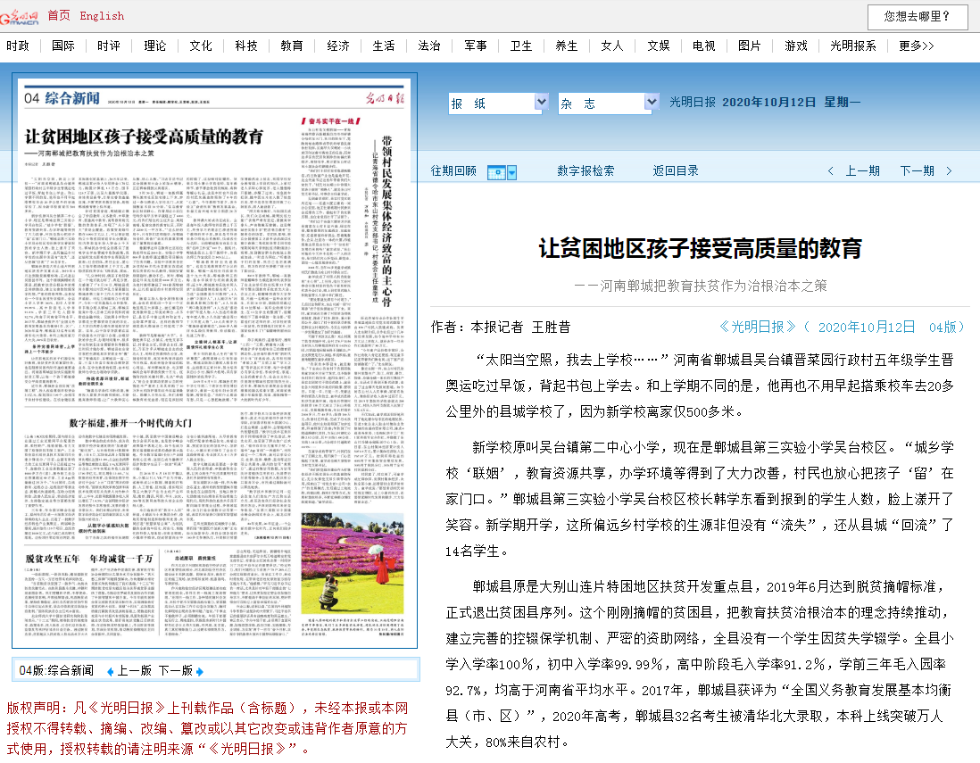Open the 时政 navigation section

[x=18, y=46]
